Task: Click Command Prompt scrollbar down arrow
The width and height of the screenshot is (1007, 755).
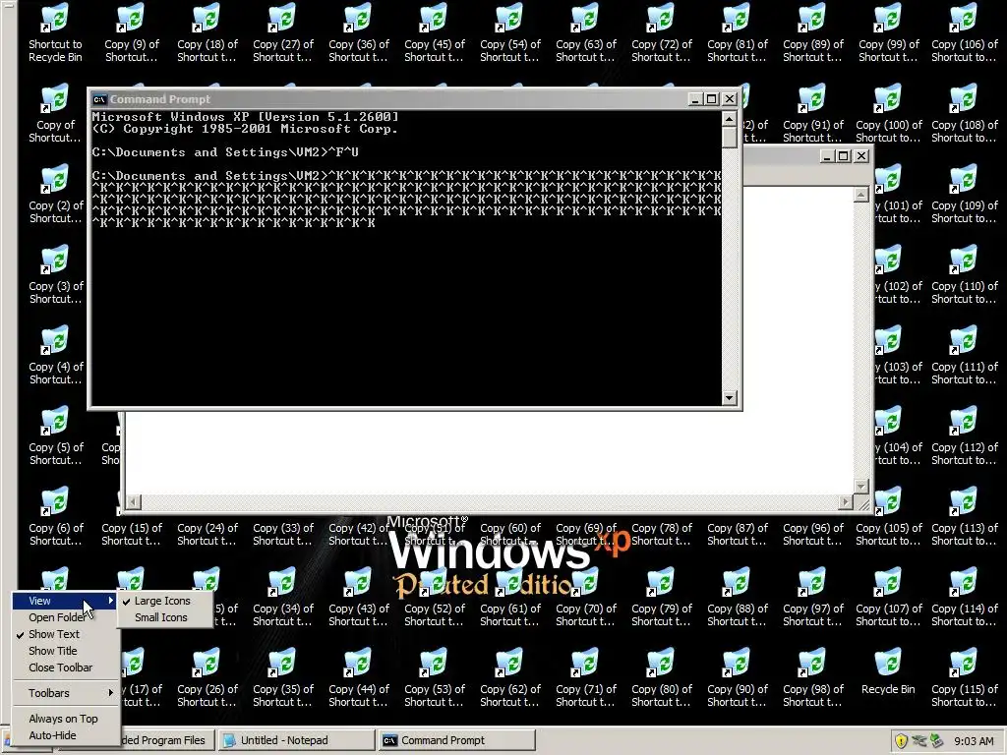Action: (x=729, y=397)
